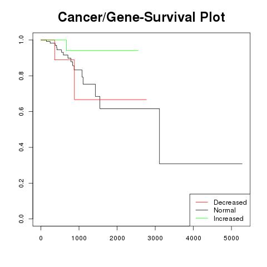Click y-axis tick label 0.8
This screenshot has height=267, width=267.
21,76
